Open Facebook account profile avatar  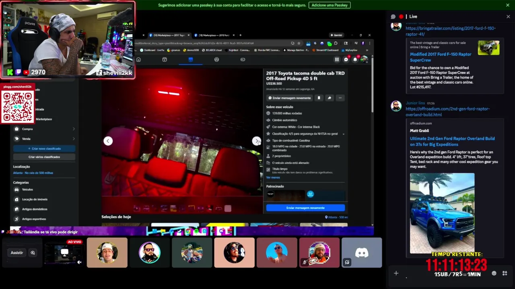(x=364, y=59)
